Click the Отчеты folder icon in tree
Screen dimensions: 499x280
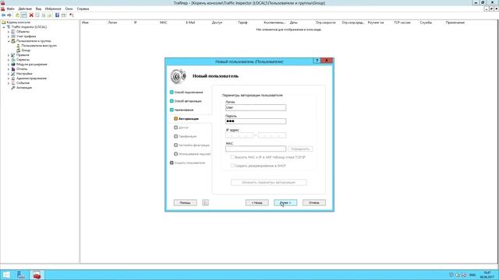[x=13, y=69]
